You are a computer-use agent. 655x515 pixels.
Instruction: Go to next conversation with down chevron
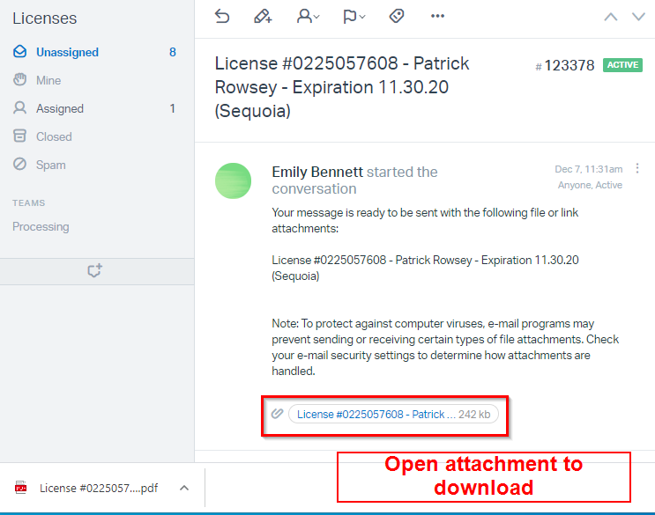(639, 17)
